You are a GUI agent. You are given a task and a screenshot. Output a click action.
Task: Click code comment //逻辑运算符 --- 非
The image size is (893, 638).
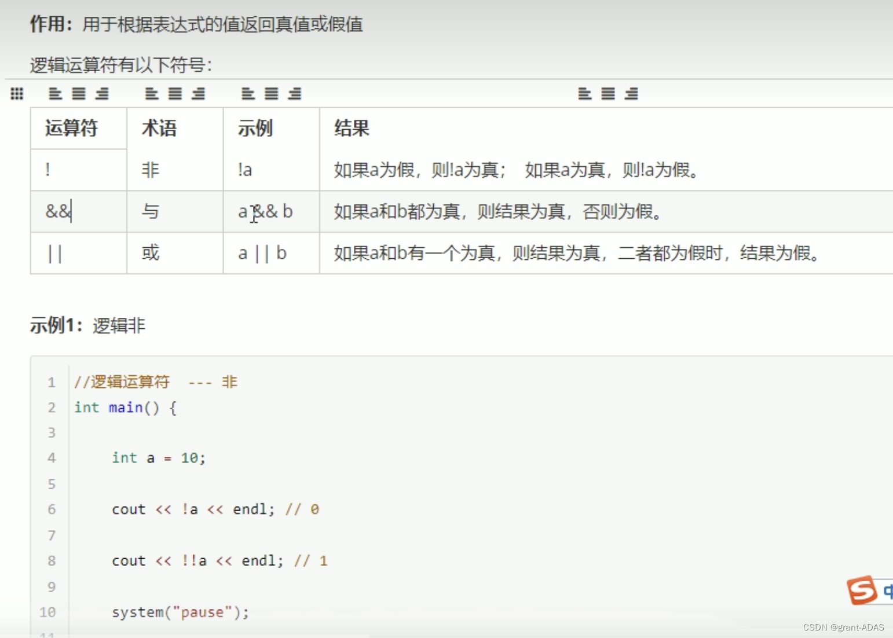156,382
